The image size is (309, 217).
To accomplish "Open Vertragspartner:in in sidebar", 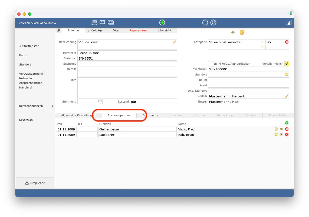I will coord(32,74).
